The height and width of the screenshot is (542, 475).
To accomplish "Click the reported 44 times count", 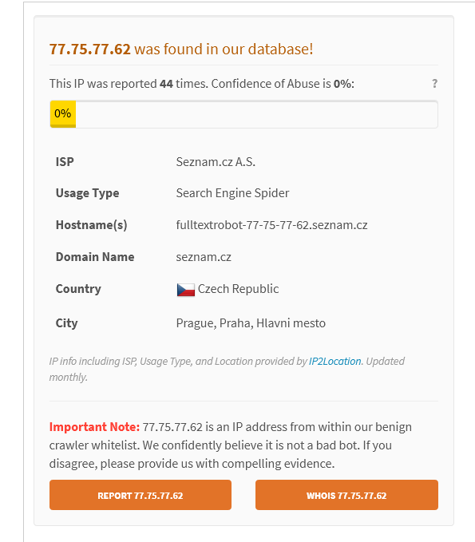I will (x=166, y=84).
